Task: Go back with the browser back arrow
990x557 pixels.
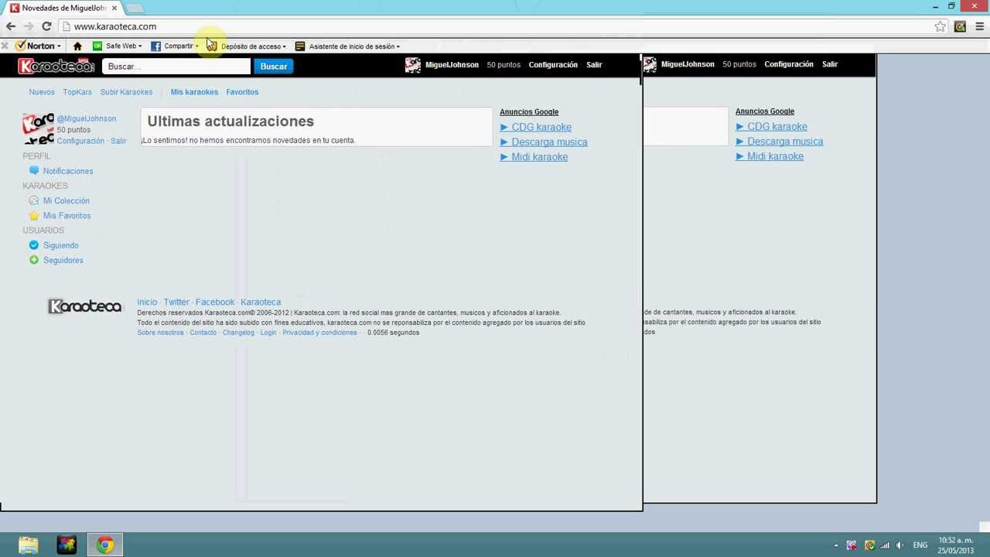Action: click(11, 26)
